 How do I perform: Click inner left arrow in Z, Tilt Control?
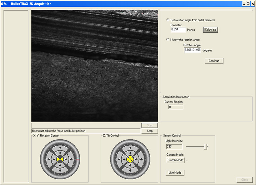[x=124, y=159]
